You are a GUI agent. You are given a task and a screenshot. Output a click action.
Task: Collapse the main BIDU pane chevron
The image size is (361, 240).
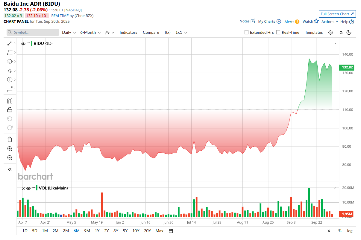(x=335, y=43)
